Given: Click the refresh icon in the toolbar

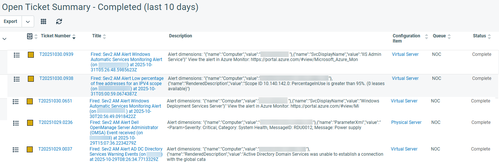Looking at the screenshot, I should point(59,21).
